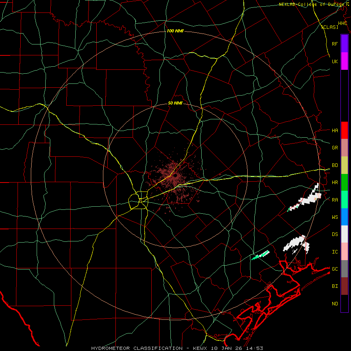This screenshot has width=351, height=351.
Task: Click the UK magenta color swatch
Action: 344,61
